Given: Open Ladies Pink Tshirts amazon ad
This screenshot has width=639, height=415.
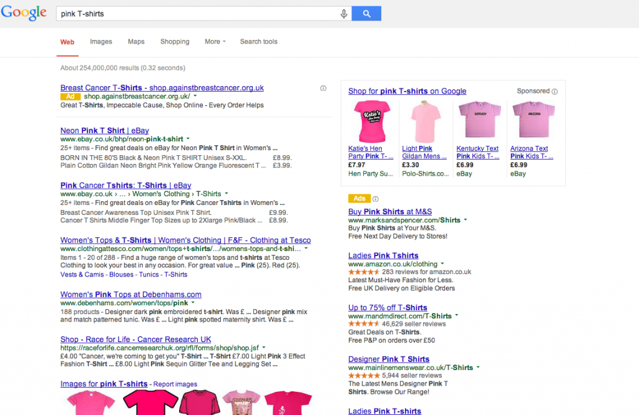Looking at the screenshot, I should point(383,255).
